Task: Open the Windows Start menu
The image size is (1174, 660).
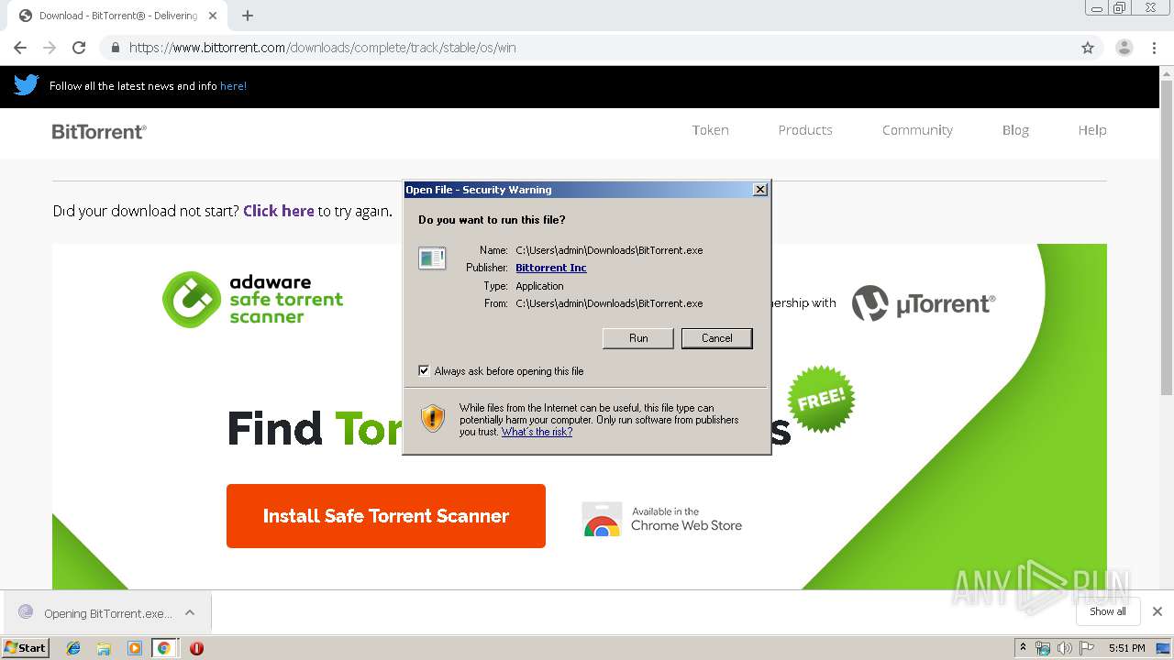Action: [25, 648]
